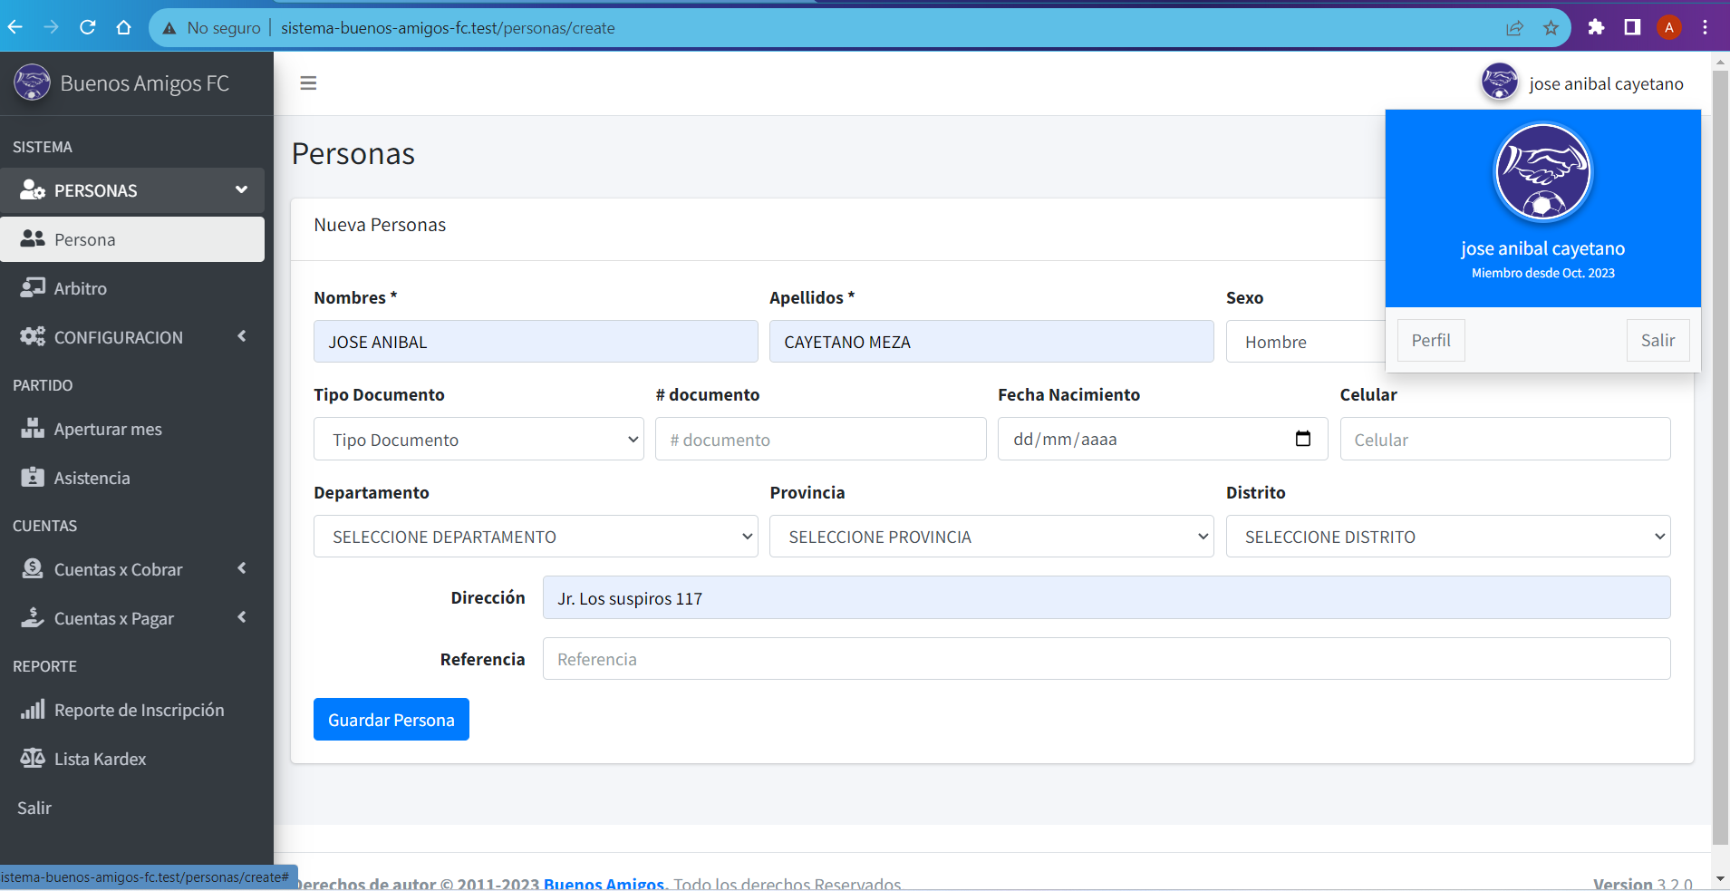This screenshot has width=1730, height=891.
Task: Click into the Referencia input field
Action: [x=1106, y=659]
